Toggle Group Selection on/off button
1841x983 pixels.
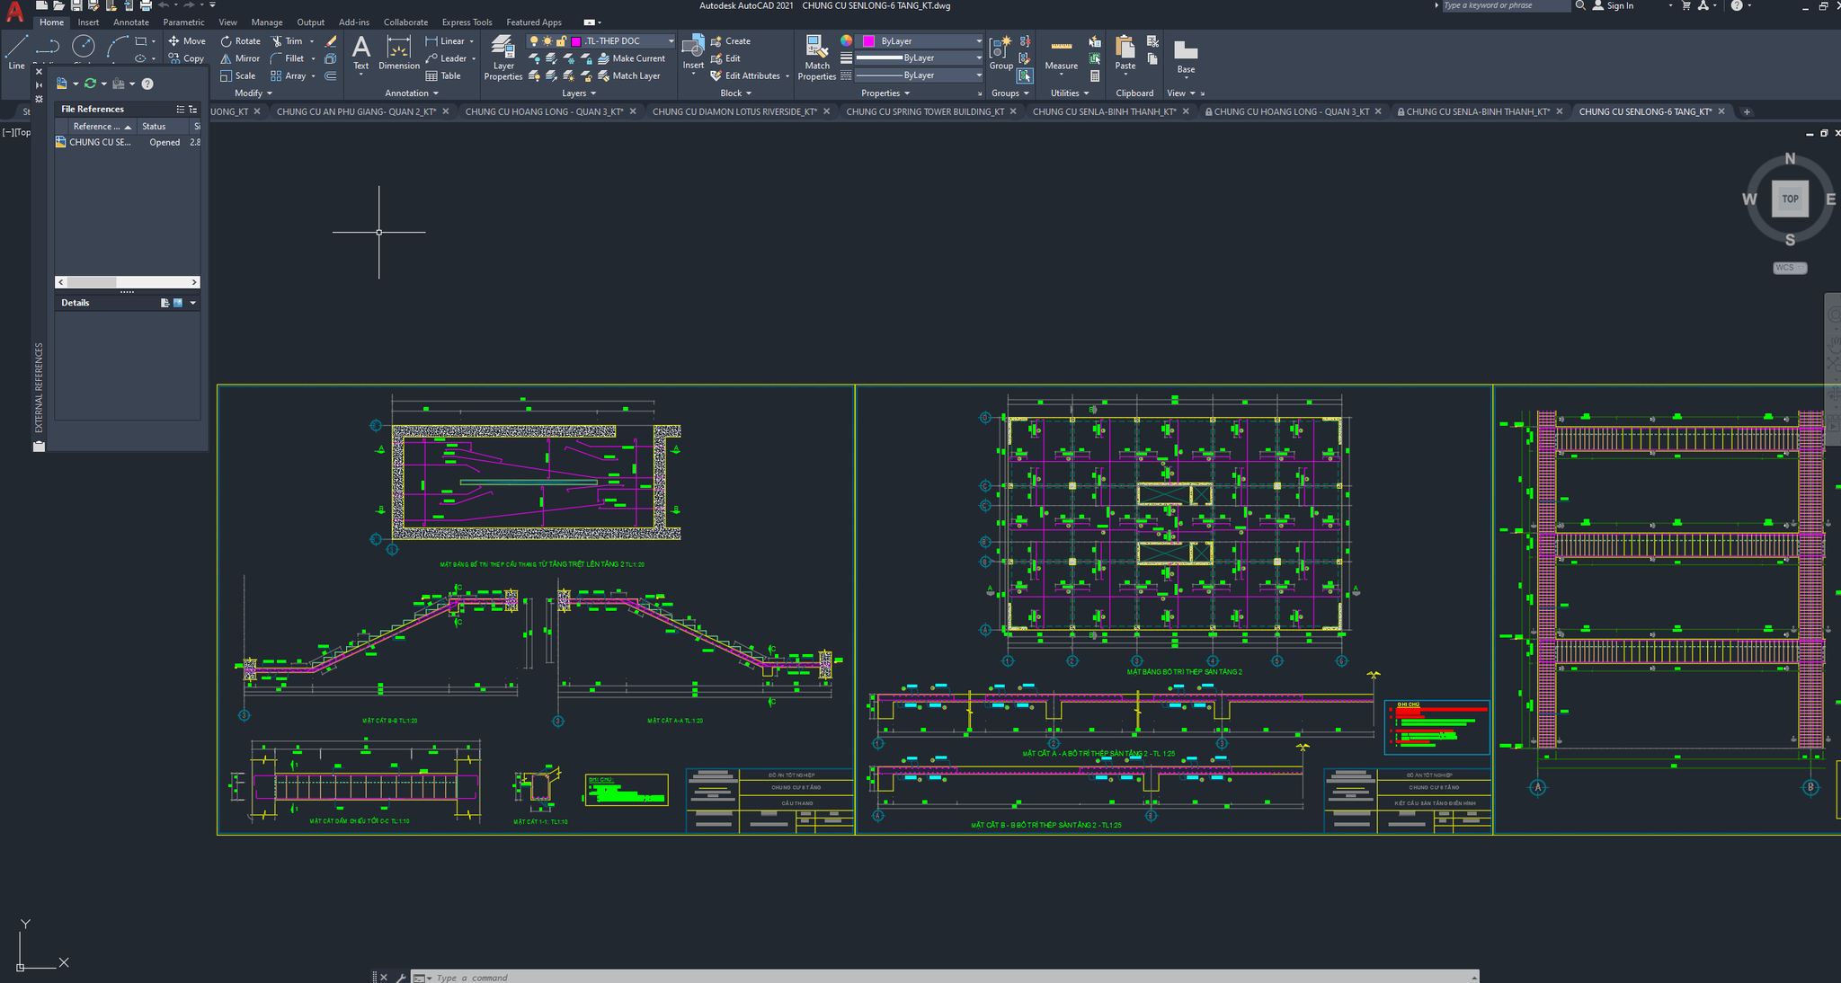click(1025, 76)
